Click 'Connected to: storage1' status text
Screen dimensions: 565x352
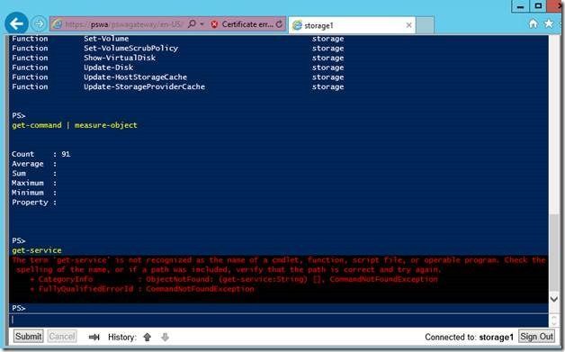coord(469,337)
